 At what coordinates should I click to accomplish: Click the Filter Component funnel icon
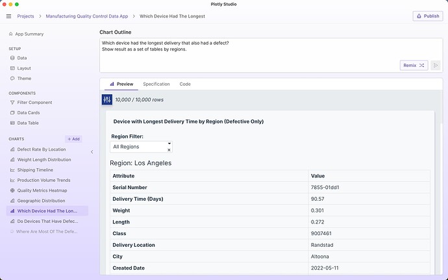(12, 103)
